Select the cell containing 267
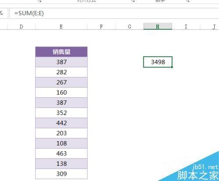 61,82
